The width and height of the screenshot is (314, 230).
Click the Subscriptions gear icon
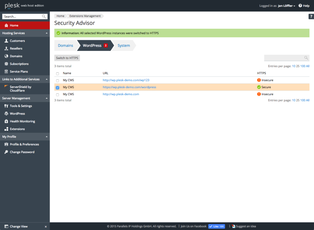(6, 64)
